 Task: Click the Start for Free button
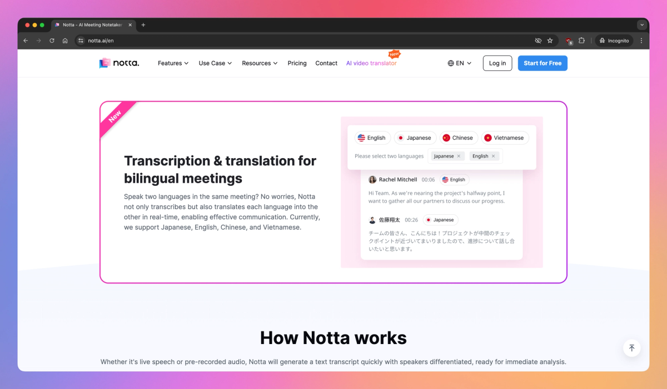pos(542,63)
